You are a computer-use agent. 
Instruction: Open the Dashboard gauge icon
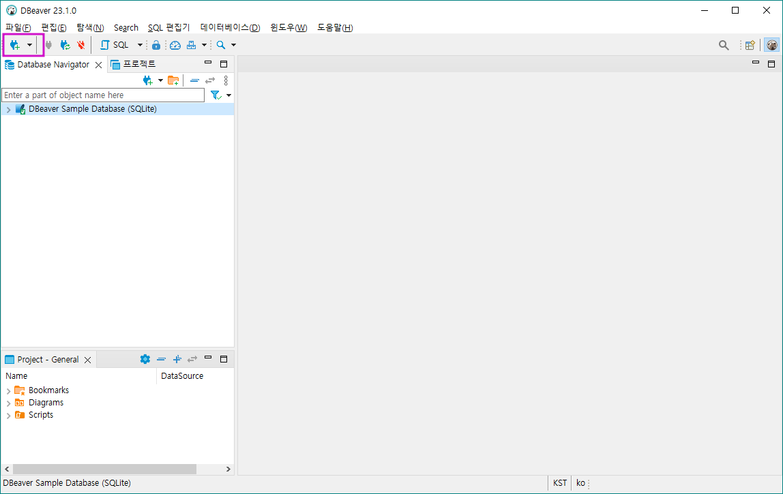click(x=175, y=45)
